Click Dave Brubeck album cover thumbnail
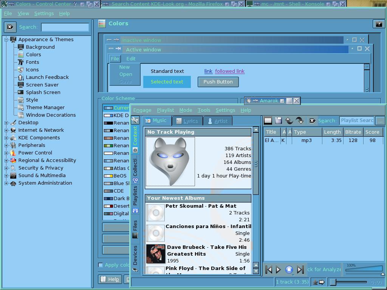387x290 pixels. tap(155, 254)
